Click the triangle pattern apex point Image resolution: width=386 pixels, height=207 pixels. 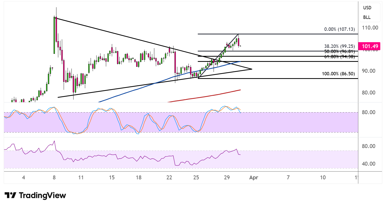pyautogui.click(x=252, y=69)
